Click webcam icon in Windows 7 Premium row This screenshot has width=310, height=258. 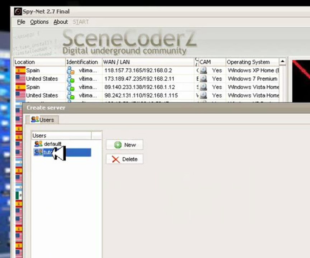pos(203,78)
